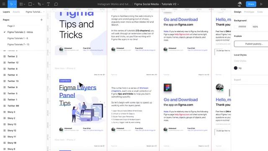This screenshot has height=151, width=268.
Task: Open the hamburger main menu
Action: tap(4, 4)
